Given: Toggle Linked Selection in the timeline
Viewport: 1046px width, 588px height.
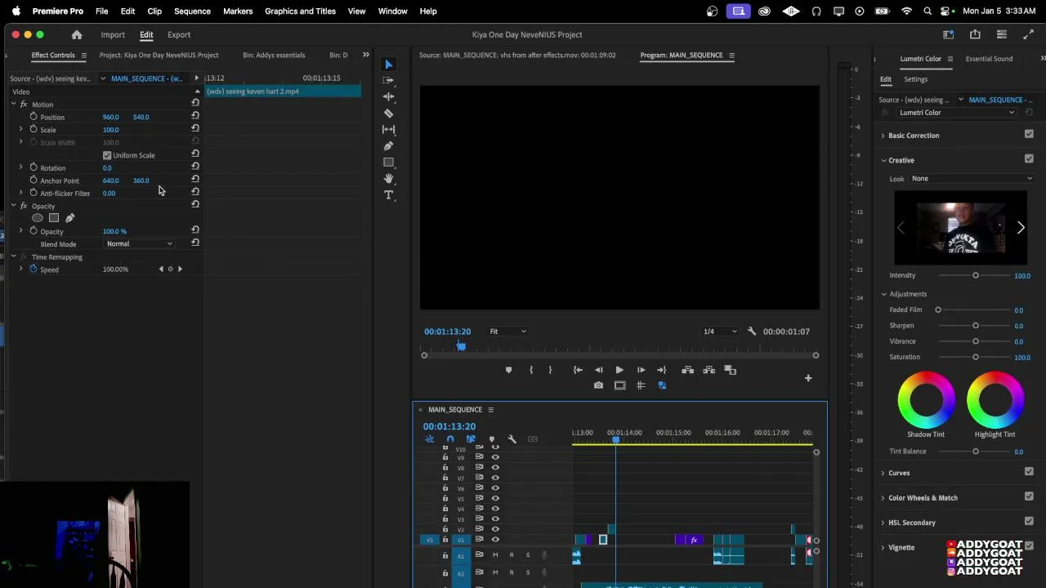Looking at the screenshot, I should pos(471,439).
